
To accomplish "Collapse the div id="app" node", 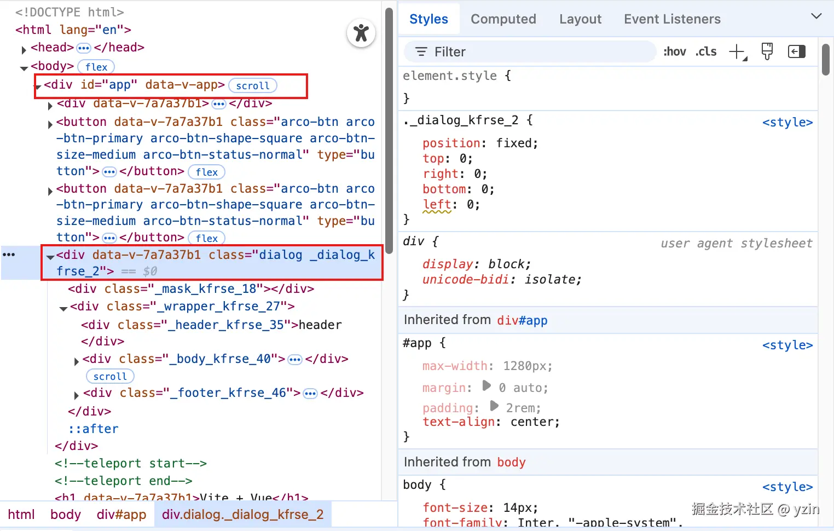I will (38, 86).
